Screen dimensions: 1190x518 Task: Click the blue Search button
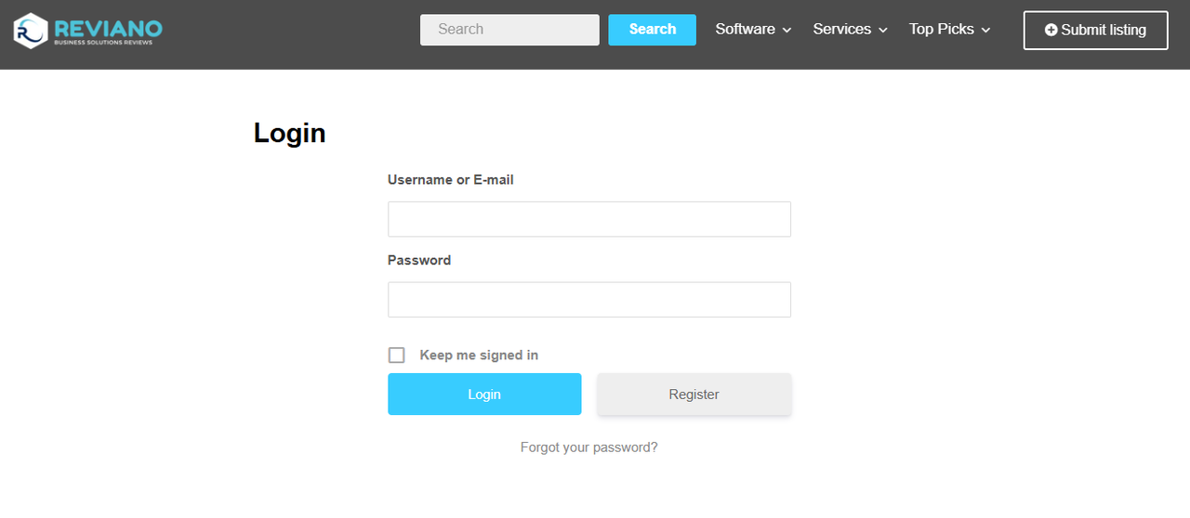pos(653,30)
